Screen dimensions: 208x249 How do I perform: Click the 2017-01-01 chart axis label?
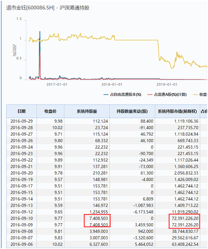57,85
